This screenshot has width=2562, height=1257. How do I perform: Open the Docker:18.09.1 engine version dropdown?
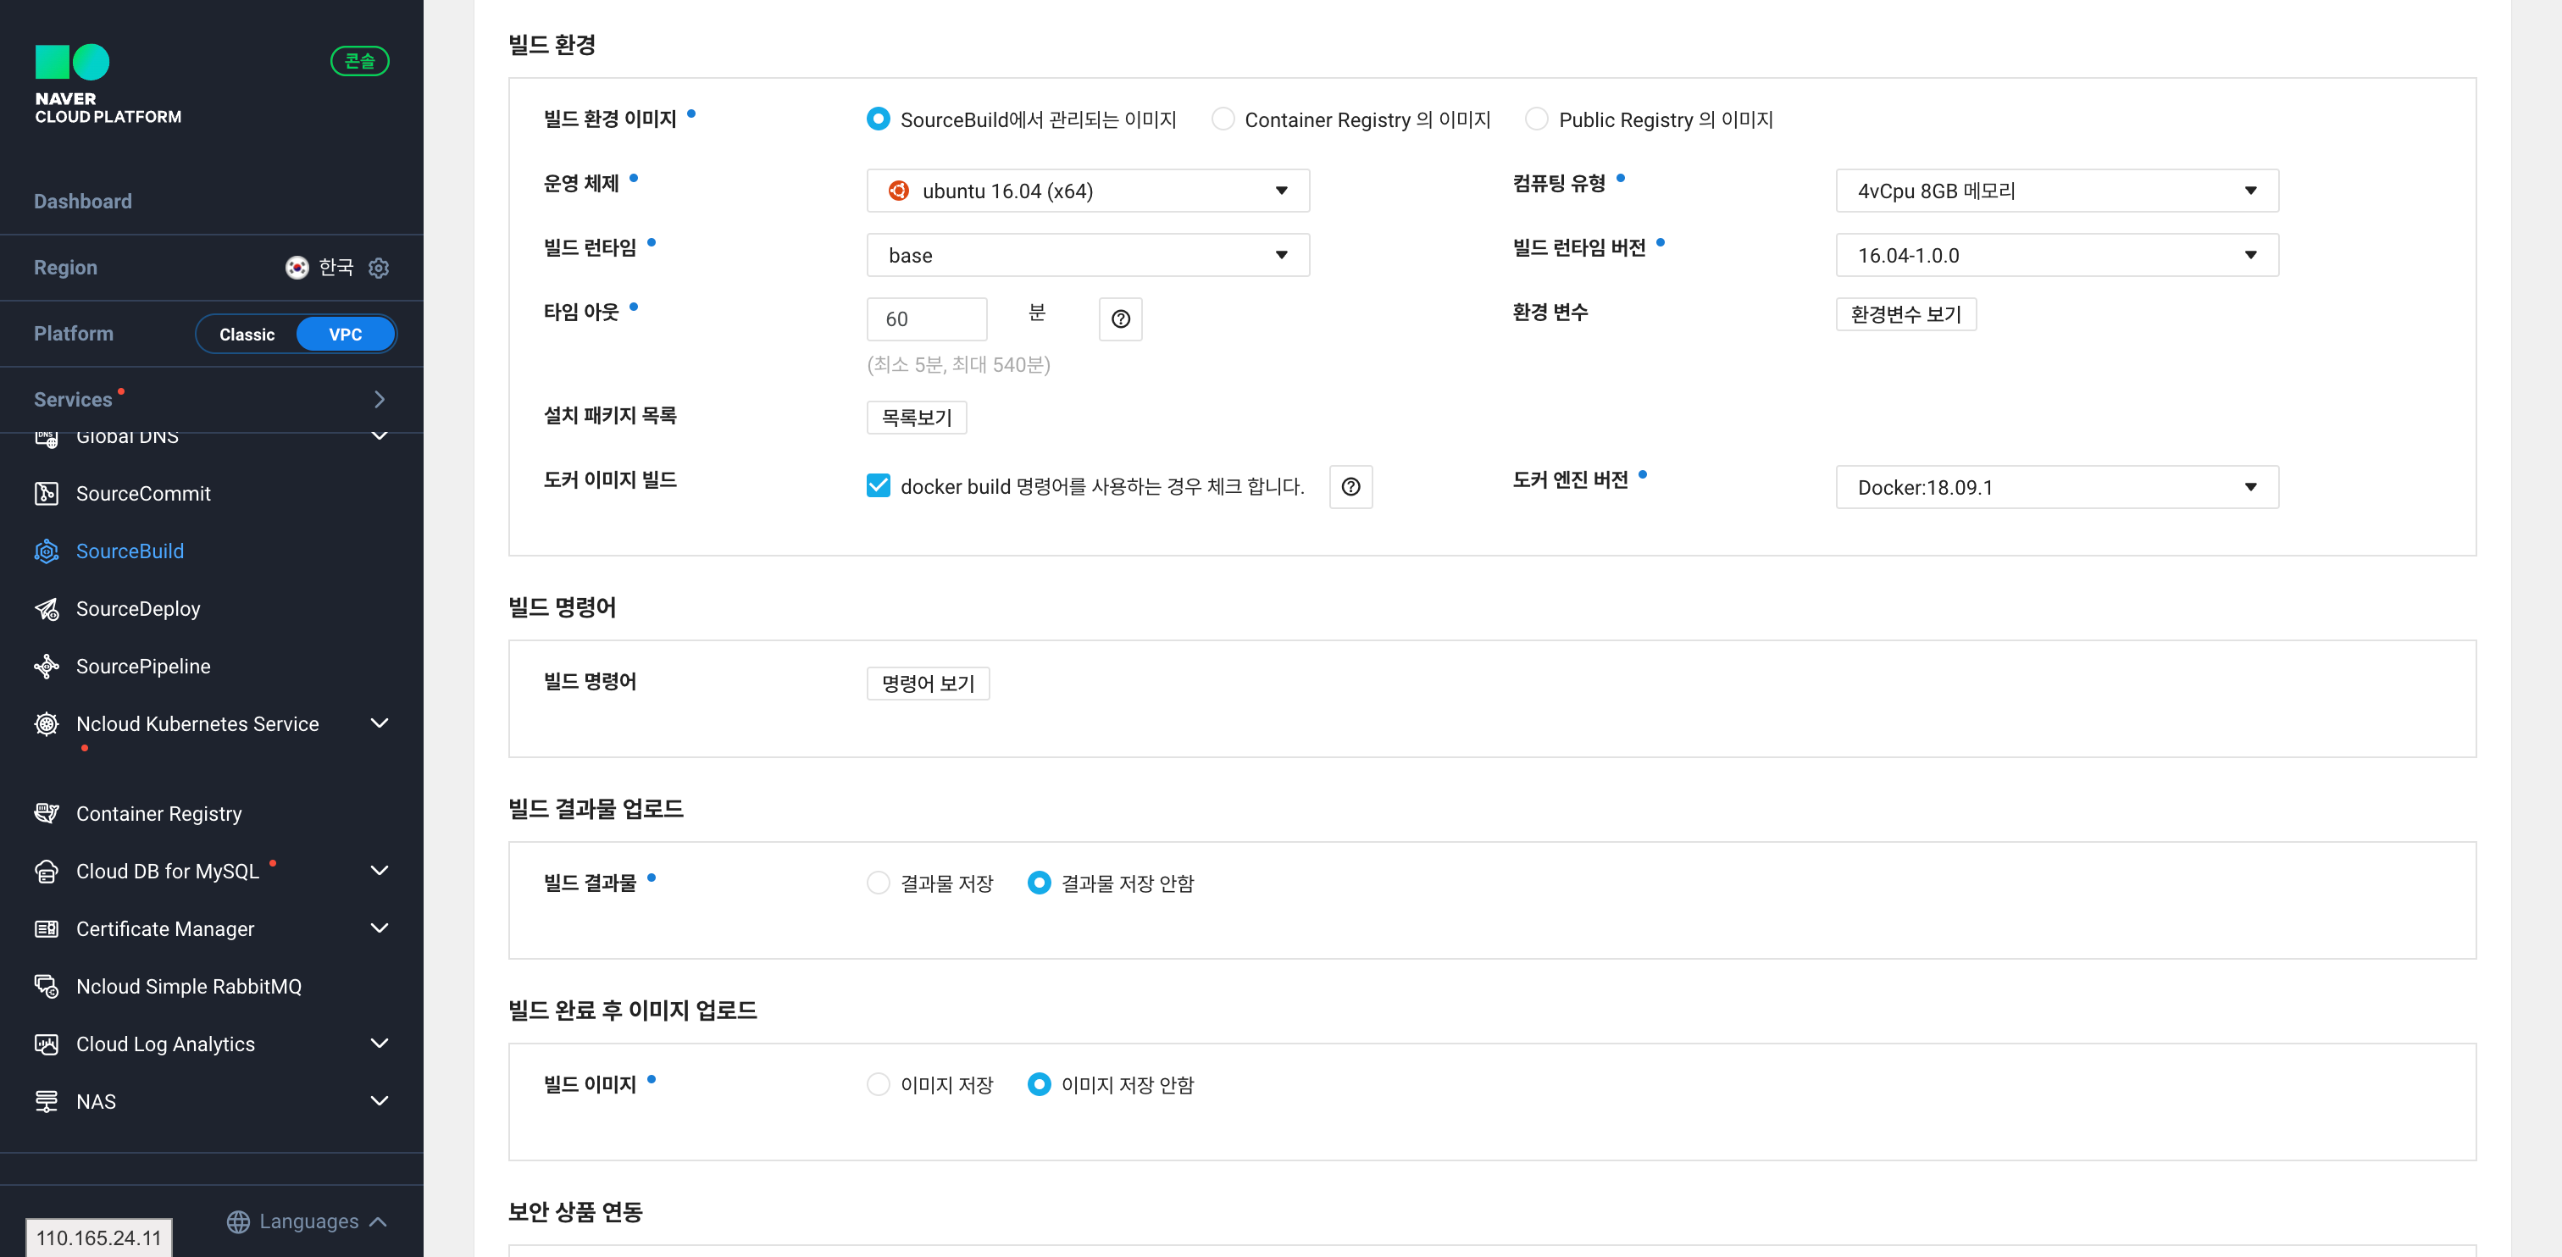coord(2055,487)
